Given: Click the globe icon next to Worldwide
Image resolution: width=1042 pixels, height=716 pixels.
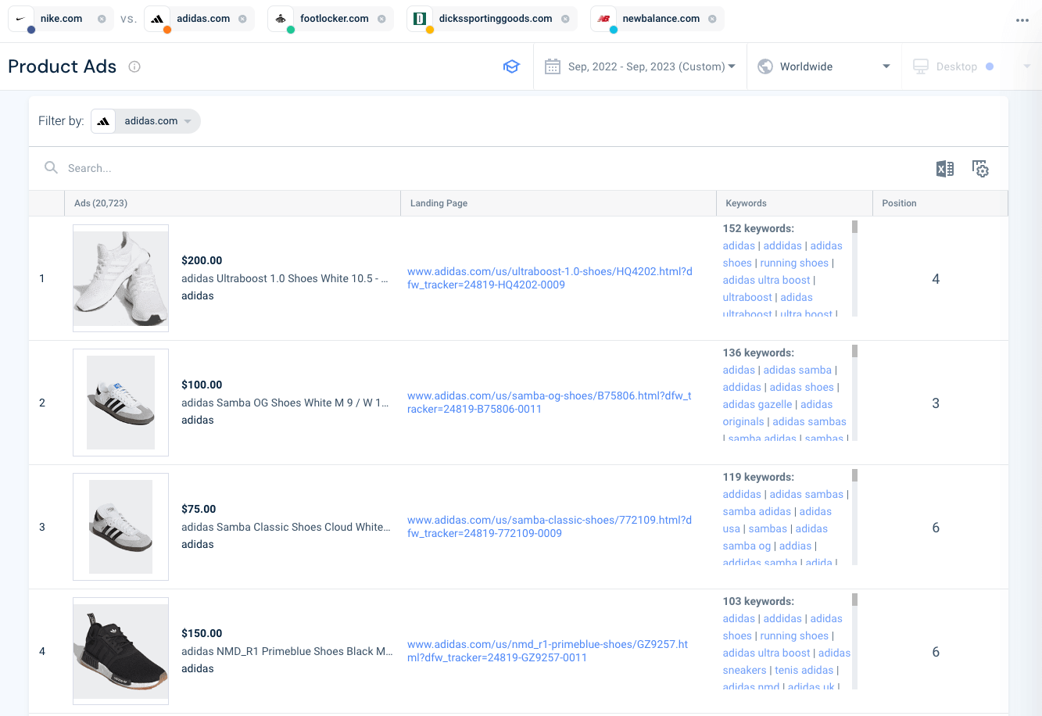Looking at the screenshot, I should [x=764, y=66].
